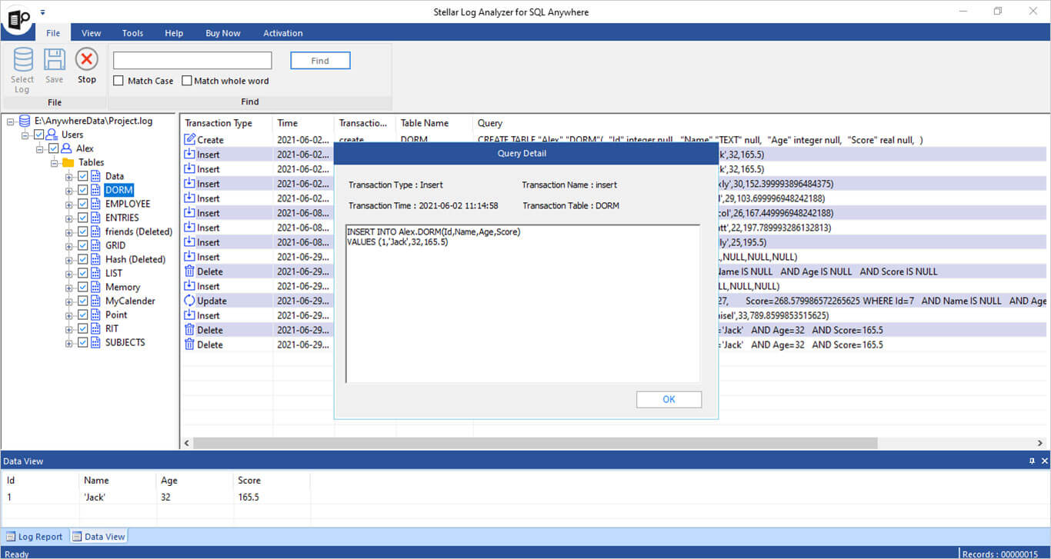1051x559 pixels.
Task: Uncheck the DORM table checkbox
Action: pyautogui.click(x=83, y=190)
